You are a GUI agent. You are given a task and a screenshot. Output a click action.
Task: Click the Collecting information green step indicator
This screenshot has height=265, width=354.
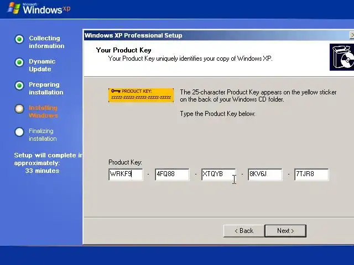[x=19, y=39]
